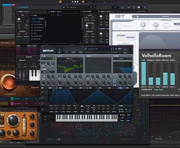Toggle Pigments Utility Engine power button
The width and height of the screenshot is (180, 148).
(x=81, y=12)
